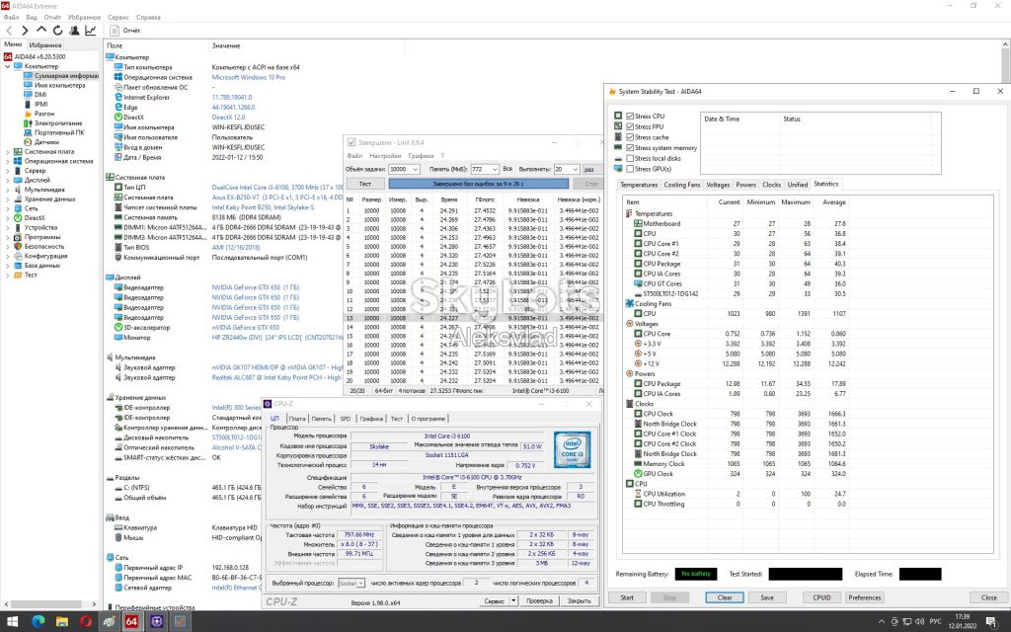
Task: Open the user icon in AIDA64 toolbar
Action: pos(74,31)
